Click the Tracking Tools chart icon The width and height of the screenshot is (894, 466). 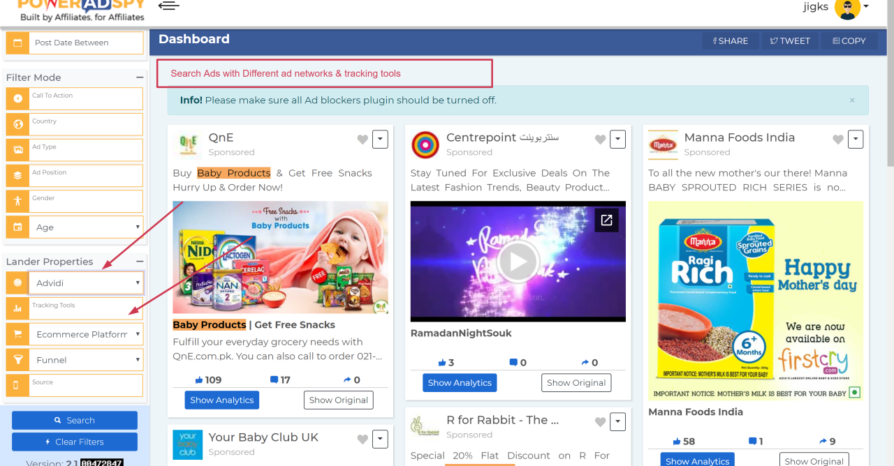[17, 308]
